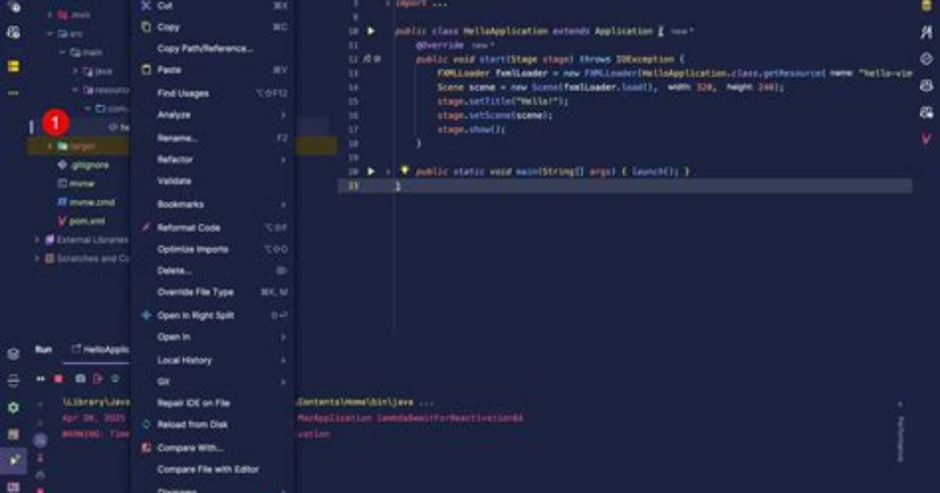Click the Reformat Code pen icon
Screen dimensions: 940x493
(146, 228)
